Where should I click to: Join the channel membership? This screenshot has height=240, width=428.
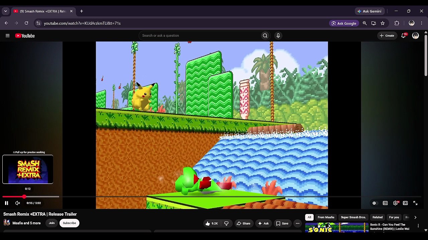pos(51,223)
